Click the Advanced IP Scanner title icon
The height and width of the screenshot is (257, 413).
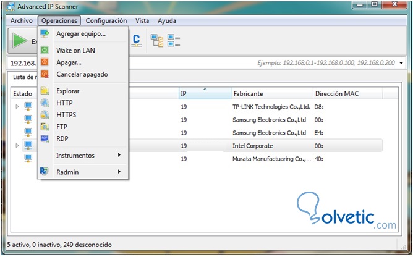point(11,6)
